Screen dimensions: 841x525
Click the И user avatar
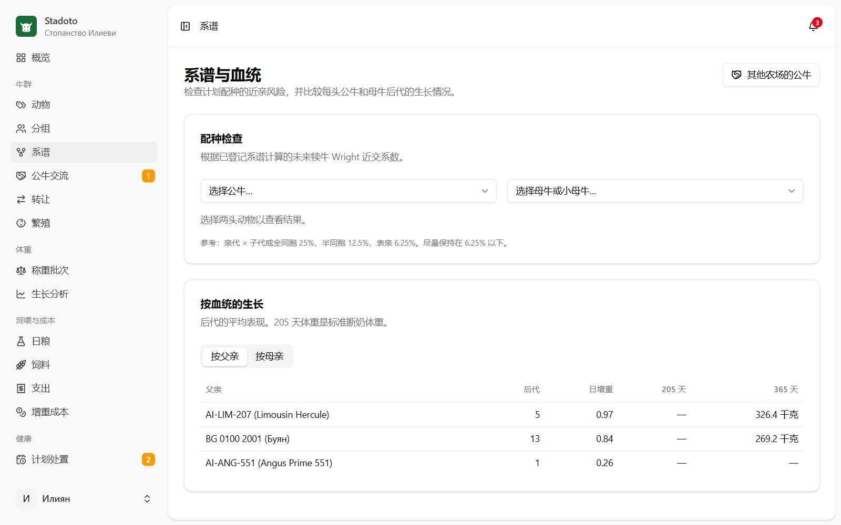click(x=26, y=499)
